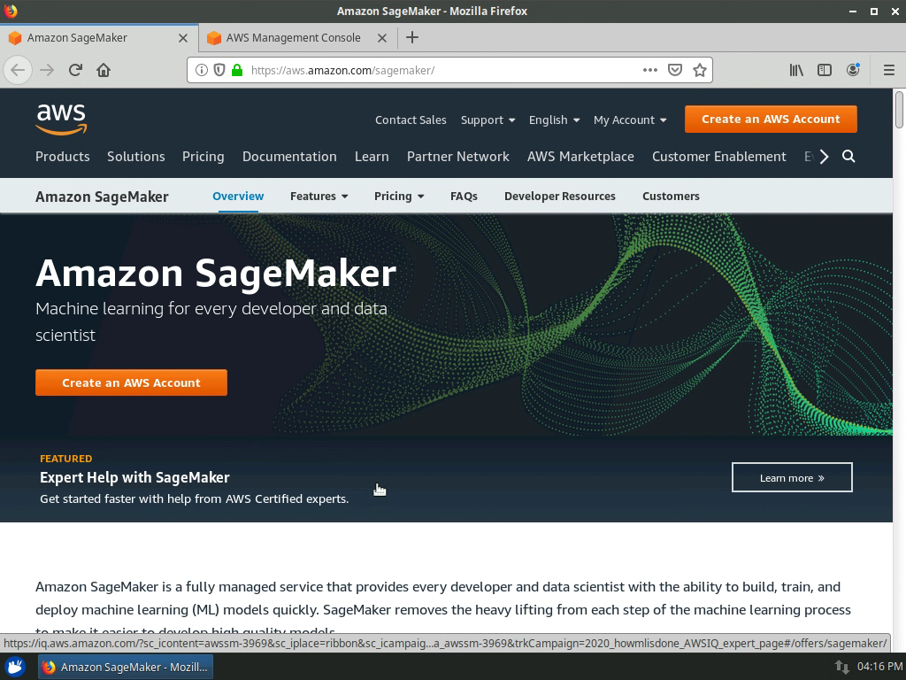906x680 pixels.
Task: Expand the SageMaker Pricing dropdown
Action: point(399,196)
